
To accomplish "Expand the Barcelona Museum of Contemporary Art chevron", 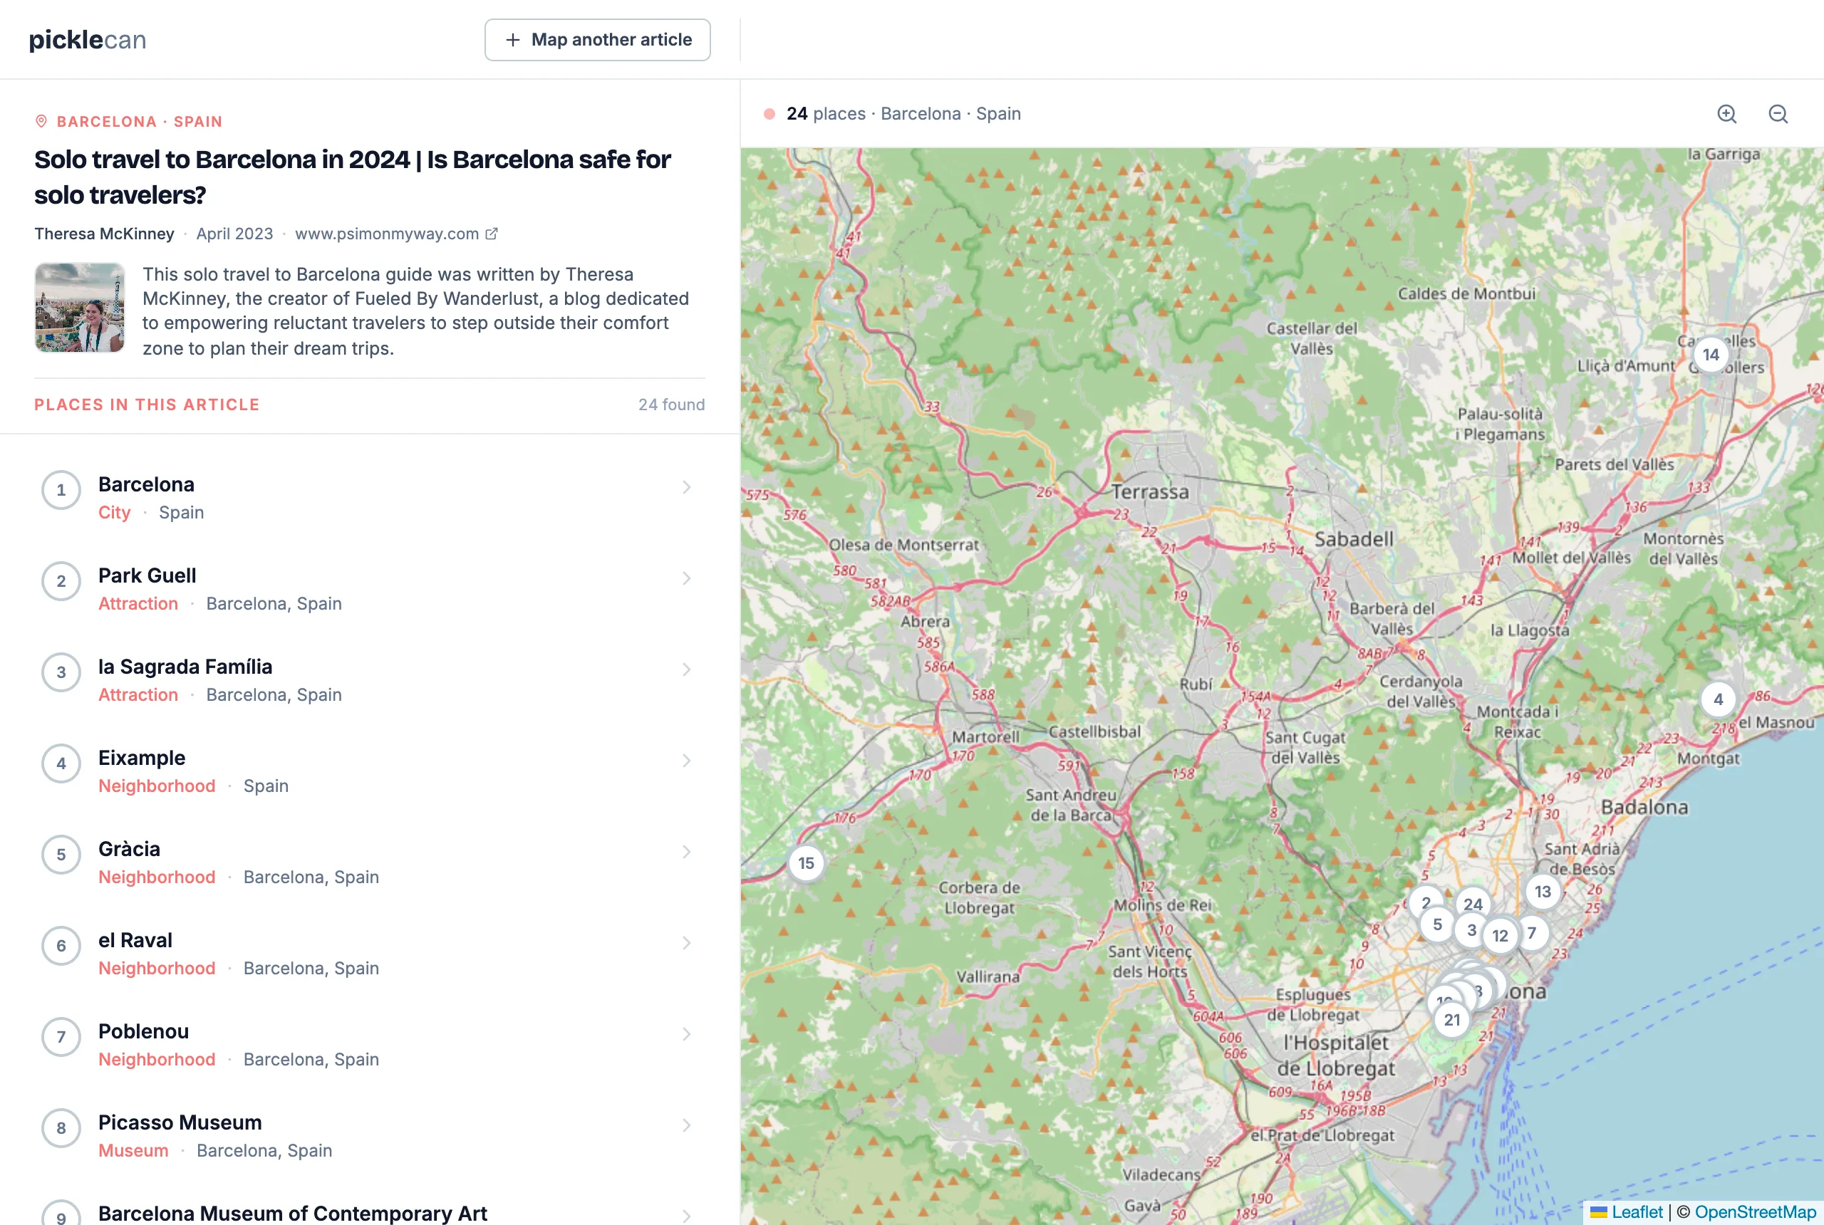I will click(x=686, y=1216).
